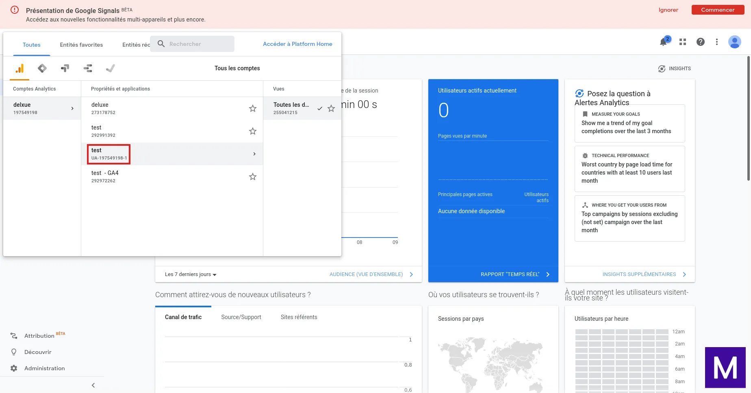751x393 pixels.
Task: Select the Tag Manager product icon
Action: 42,68
